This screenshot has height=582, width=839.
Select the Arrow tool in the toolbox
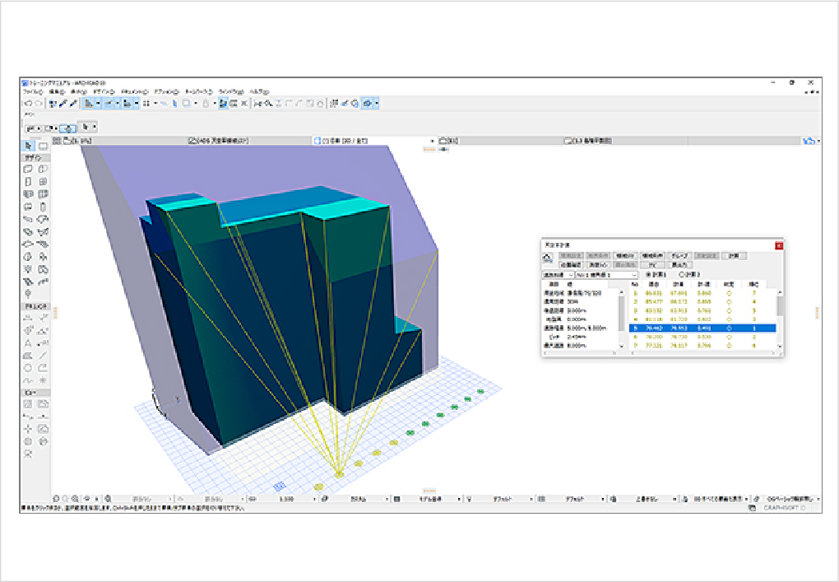(x=29, y=146)
